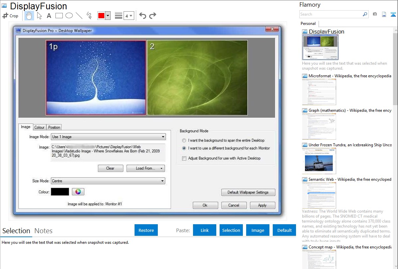Redo the last edit
The image size is (398, 269).
pyautogui.click(x=152, y=16)
